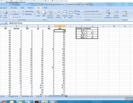Toggle the Gridlines checkbox

pos(11,14)
